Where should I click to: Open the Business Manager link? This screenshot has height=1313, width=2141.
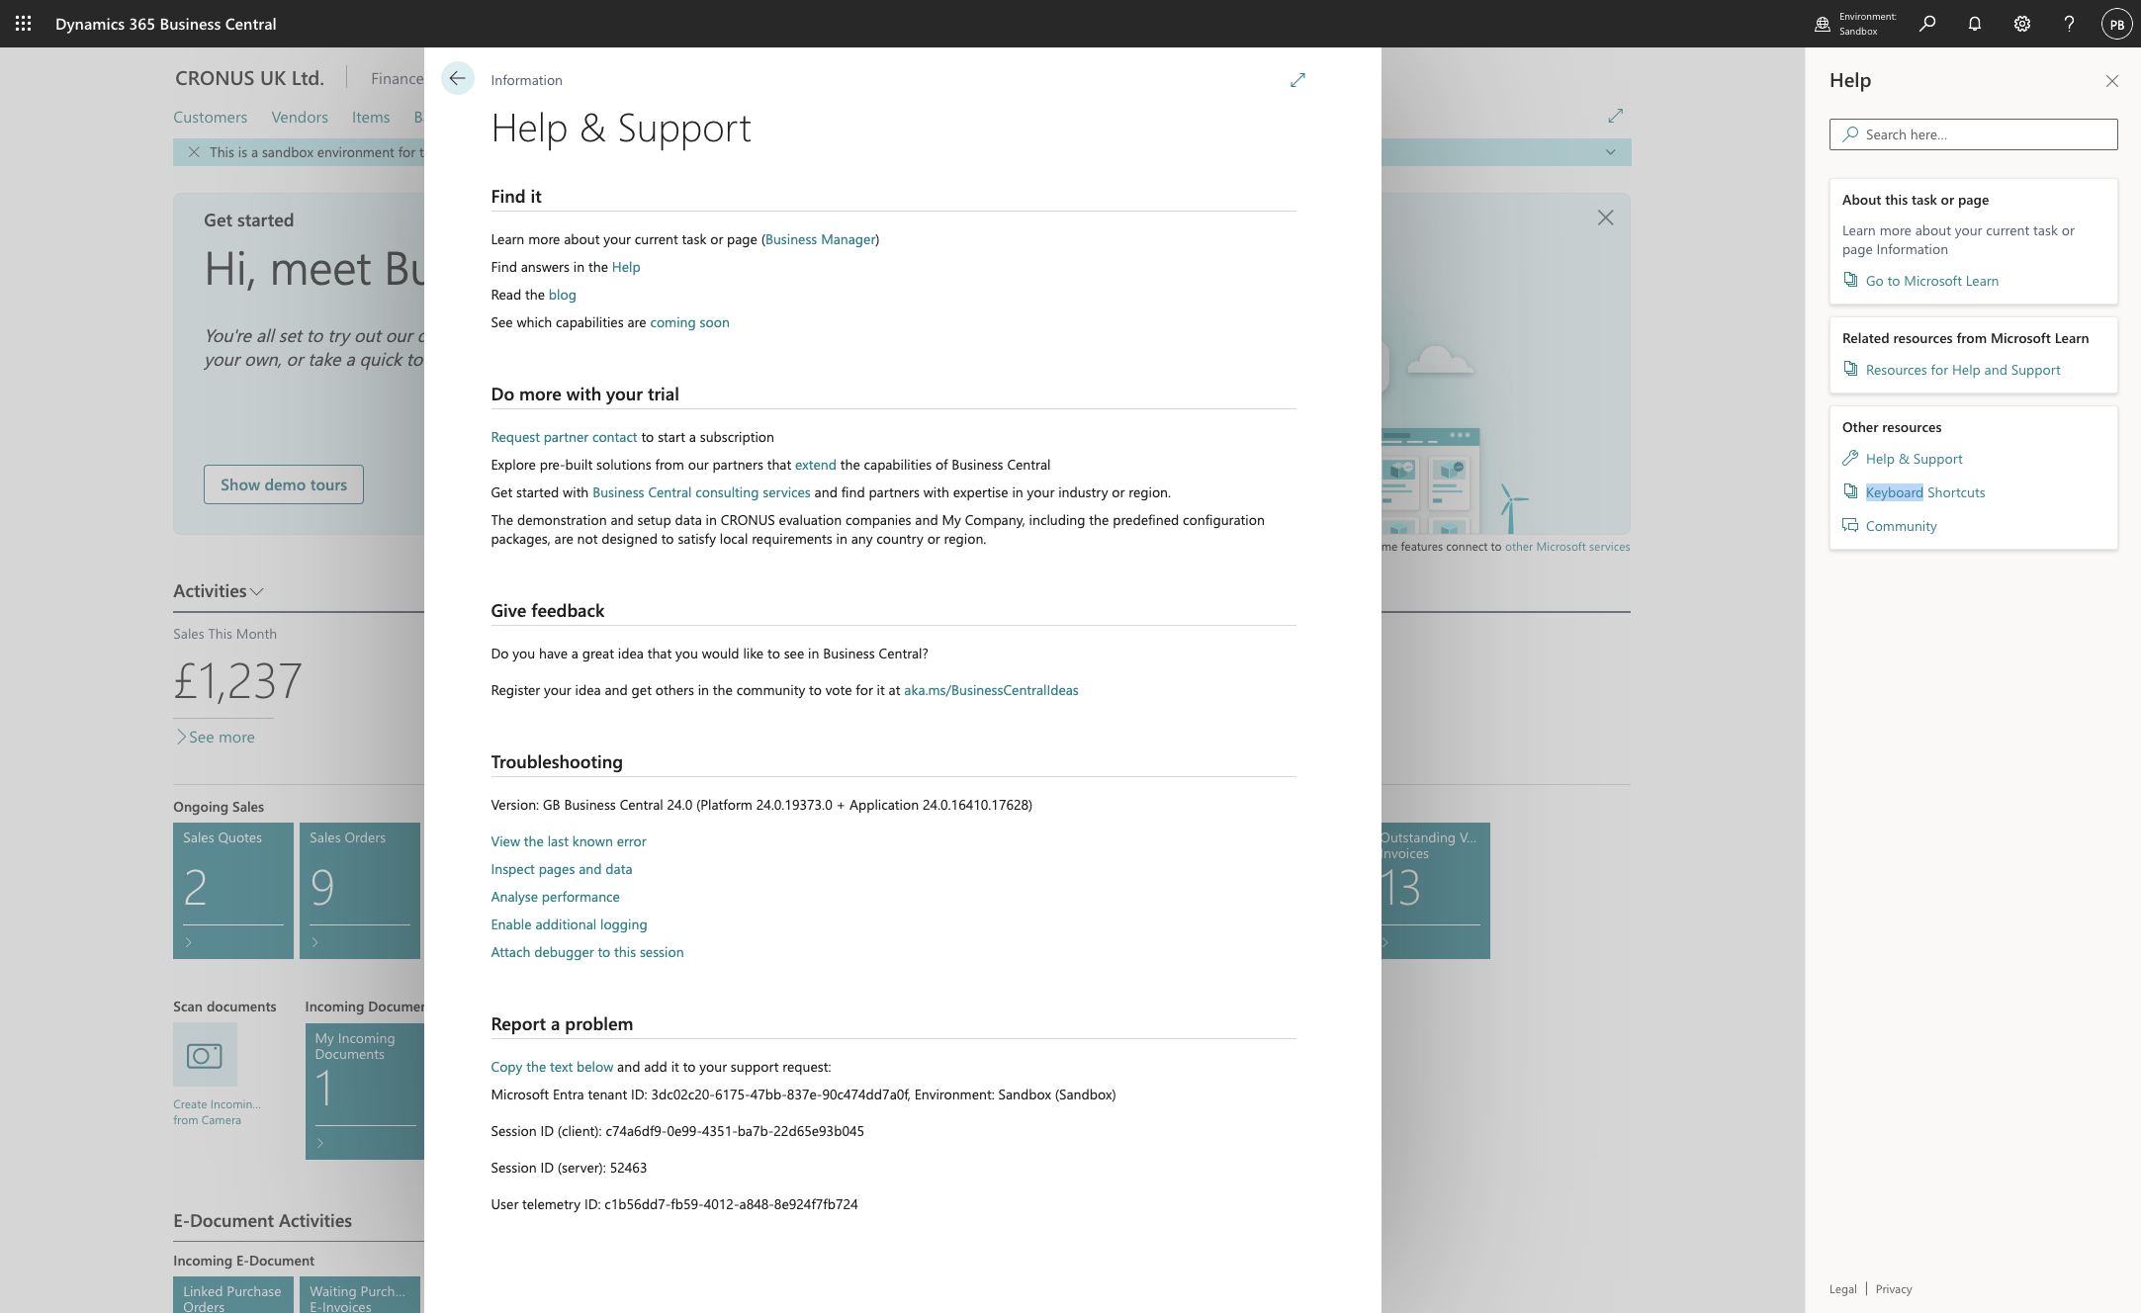[820, 239]
